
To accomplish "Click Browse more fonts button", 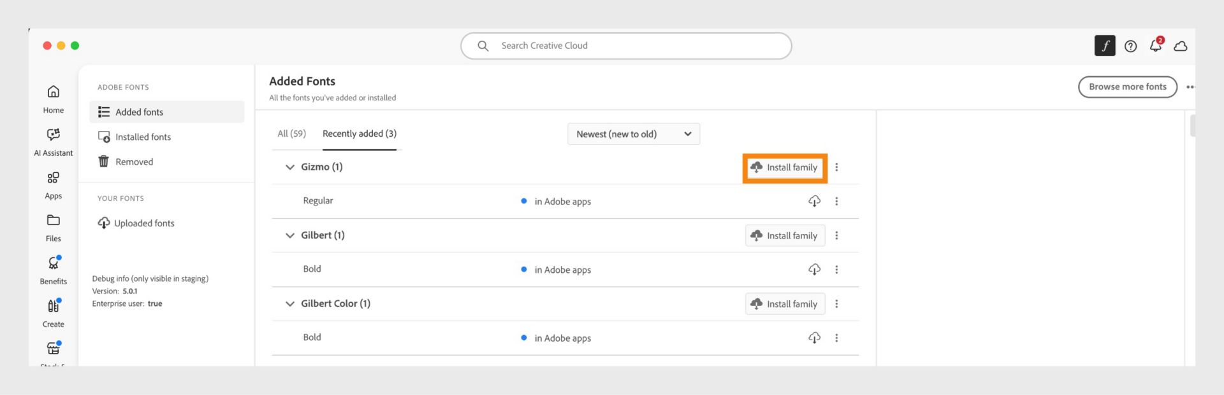I will tap(1127, 87).
